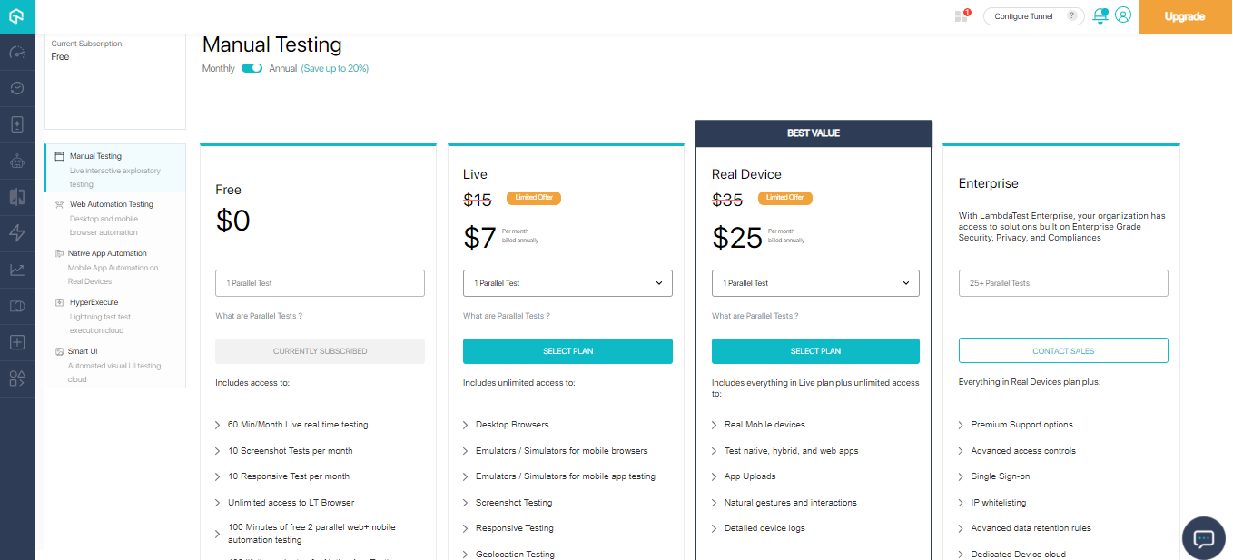The height and width of the screenshot is (560, 1233).
Task: Click the Enterprise 25+ Parallel Tests field
Action: (x=1063, y=283)
